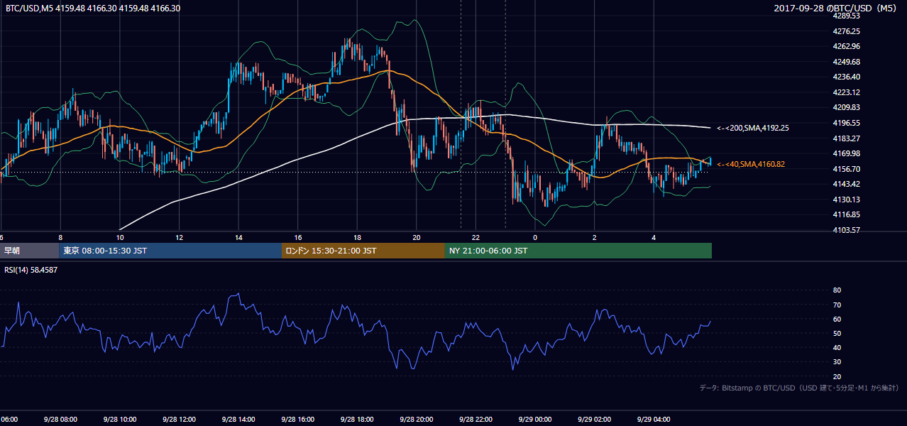
Task: Click the 9/29 00:00 time label
Action: [x=535, y=420]
